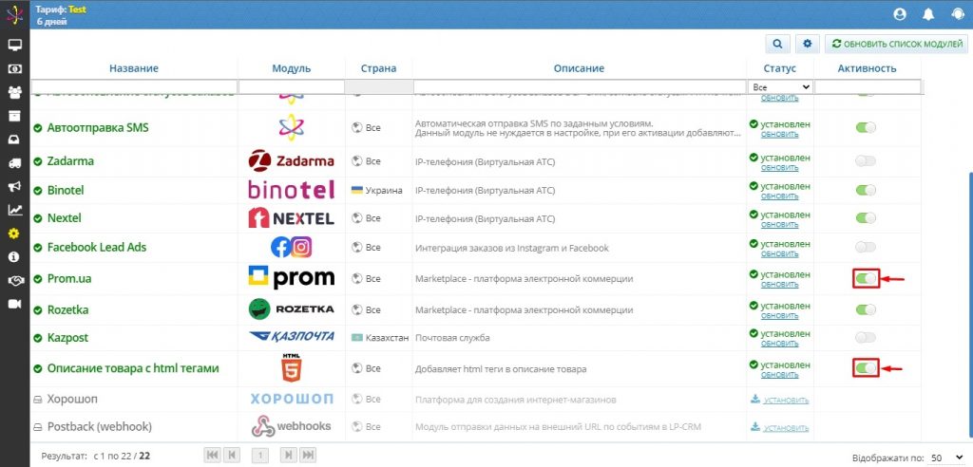This screenshot has width=973, height=467.
Task: Open the info circle sidebar icon
Action: (x=14, y=257)
